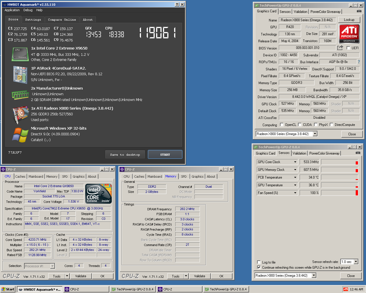The image size is (366, 293).
Task: Click the Core Speed value field in CPU-Z
Action: click(x=37, y=239)
